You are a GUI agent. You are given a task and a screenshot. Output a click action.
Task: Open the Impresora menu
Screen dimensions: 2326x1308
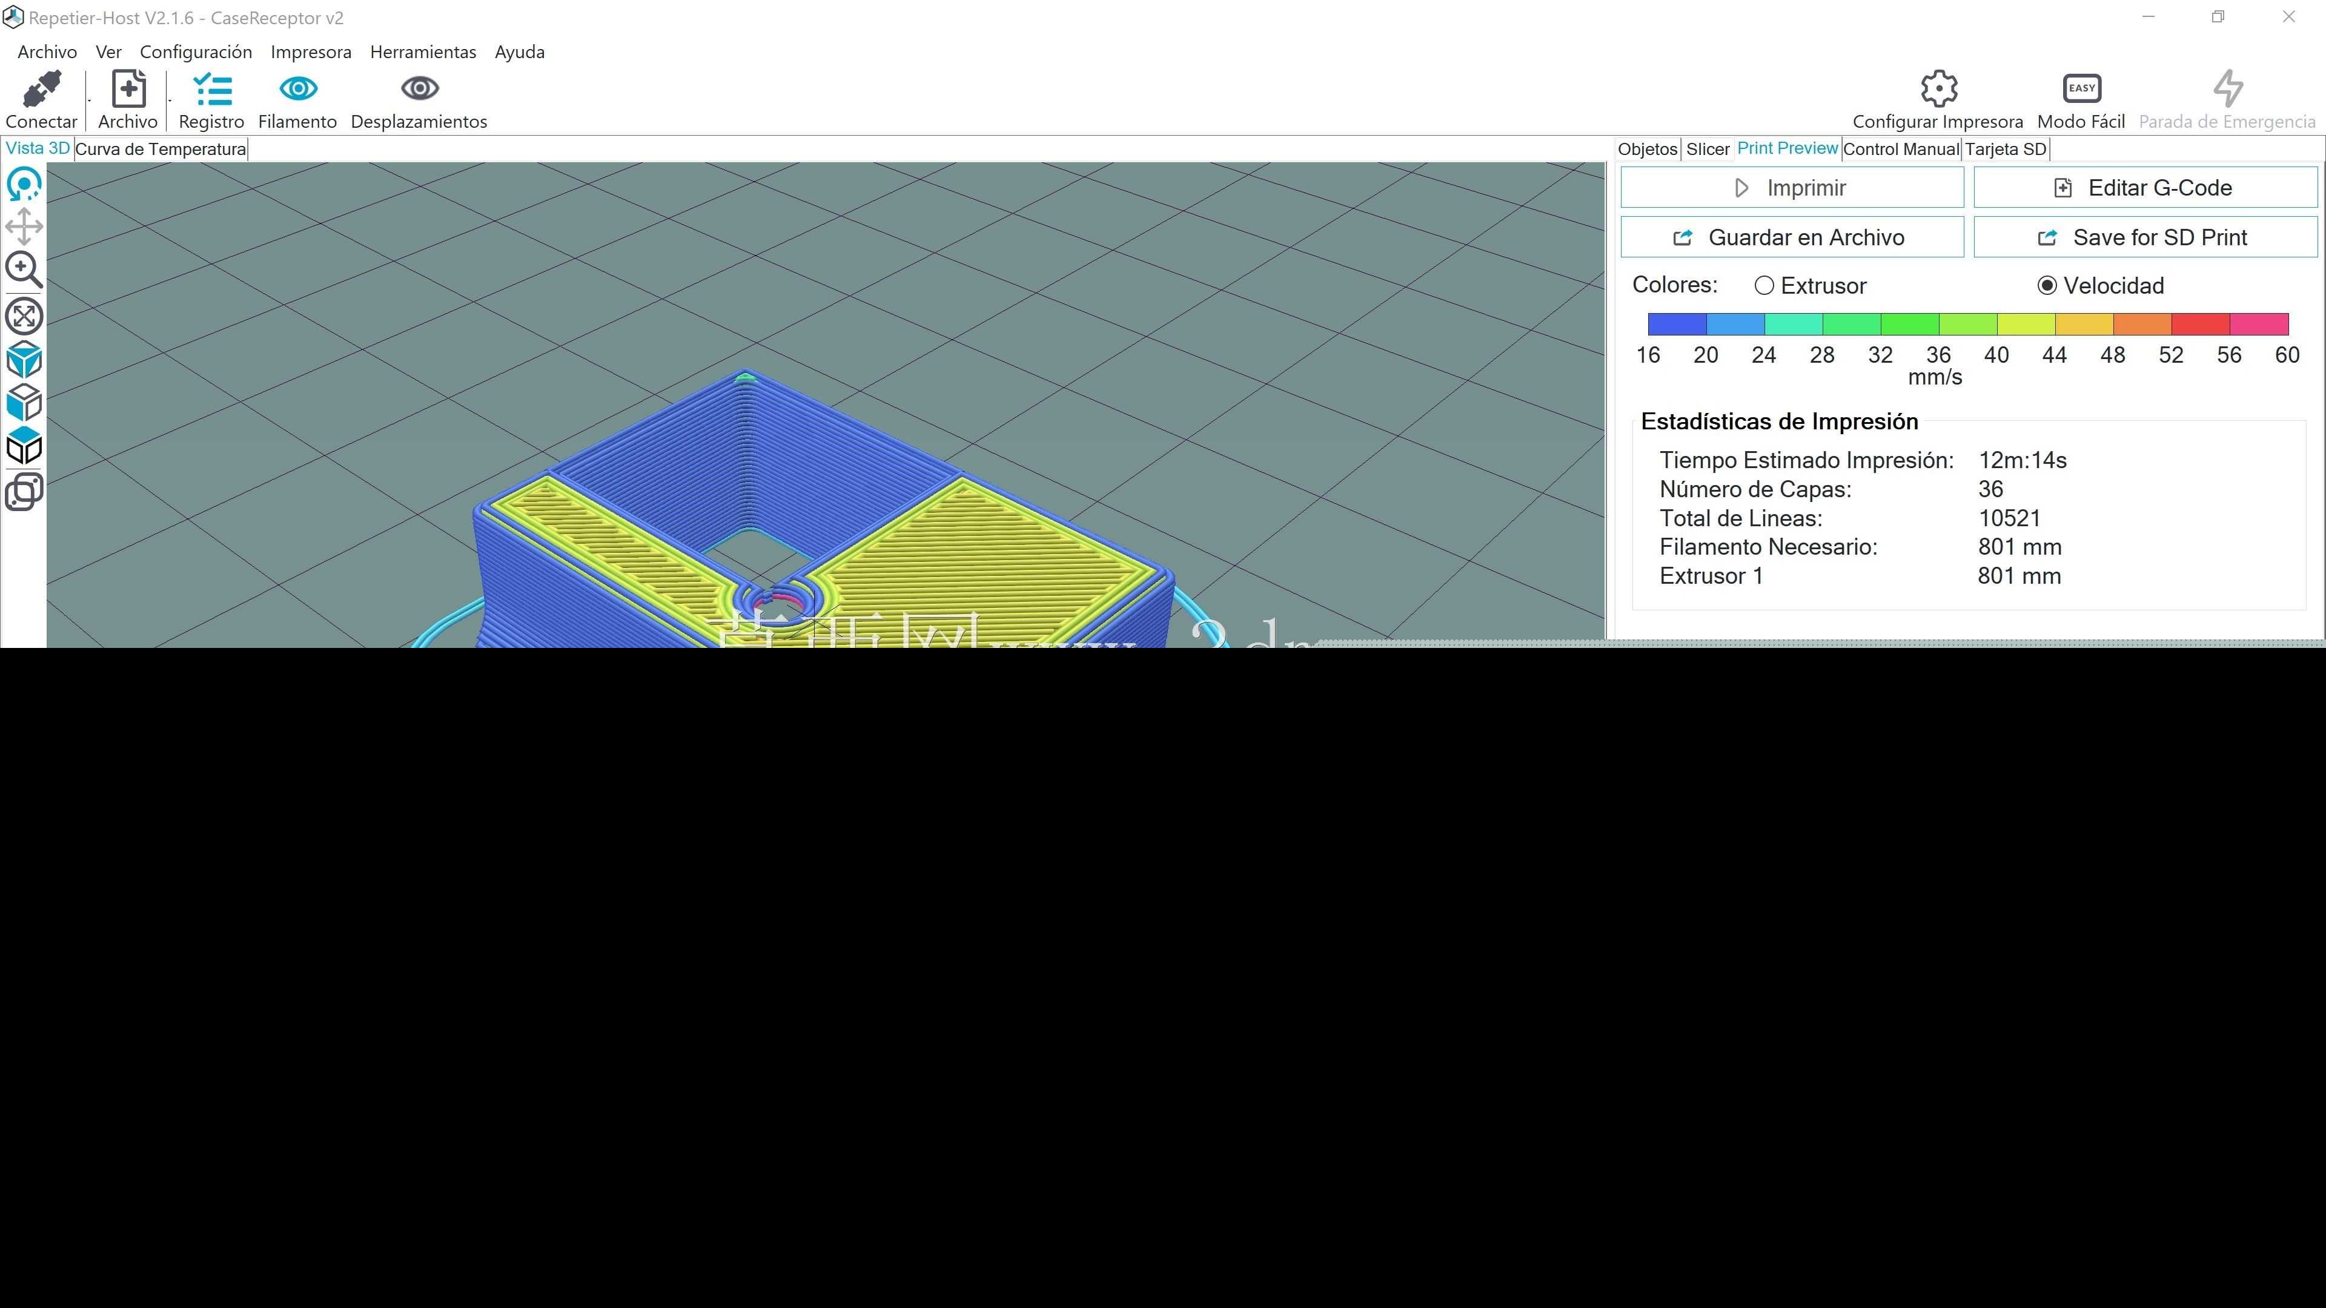tap(311, 52)
